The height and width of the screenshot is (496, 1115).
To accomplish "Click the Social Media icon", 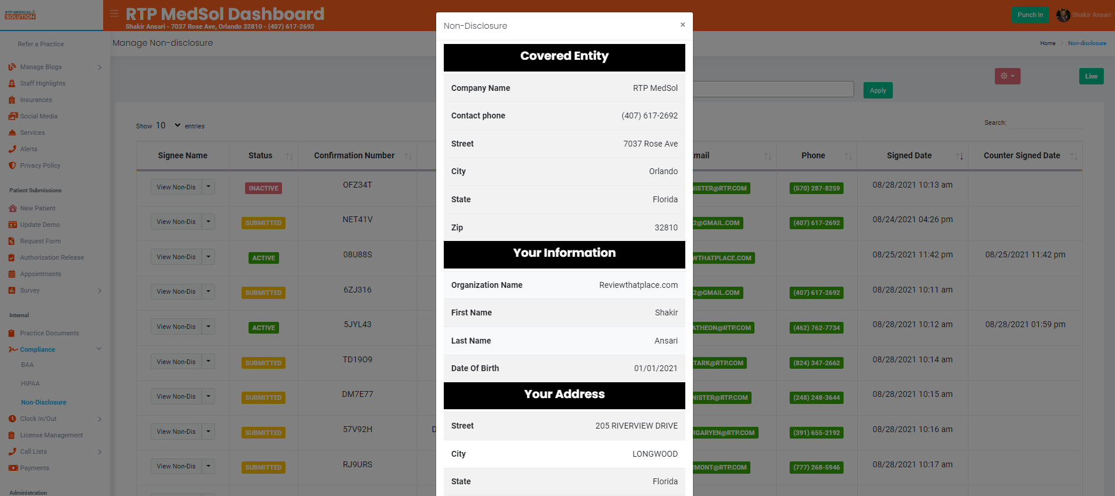I will pyautogui.click(x=13, y=116).
